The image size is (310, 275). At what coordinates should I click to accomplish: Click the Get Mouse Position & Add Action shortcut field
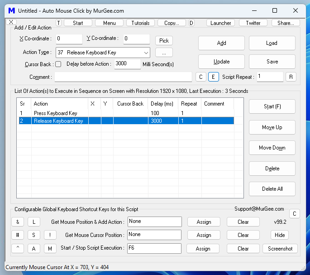click(x=155, y=222)
